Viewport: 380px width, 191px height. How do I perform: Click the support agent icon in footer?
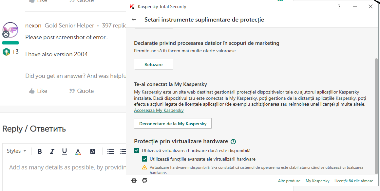coord(144,181)
